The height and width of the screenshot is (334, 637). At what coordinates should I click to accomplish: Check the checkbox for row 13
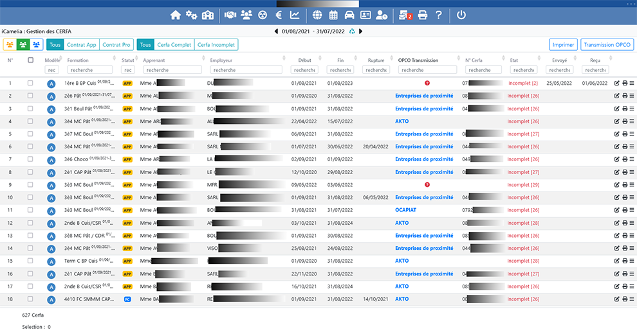30,236
